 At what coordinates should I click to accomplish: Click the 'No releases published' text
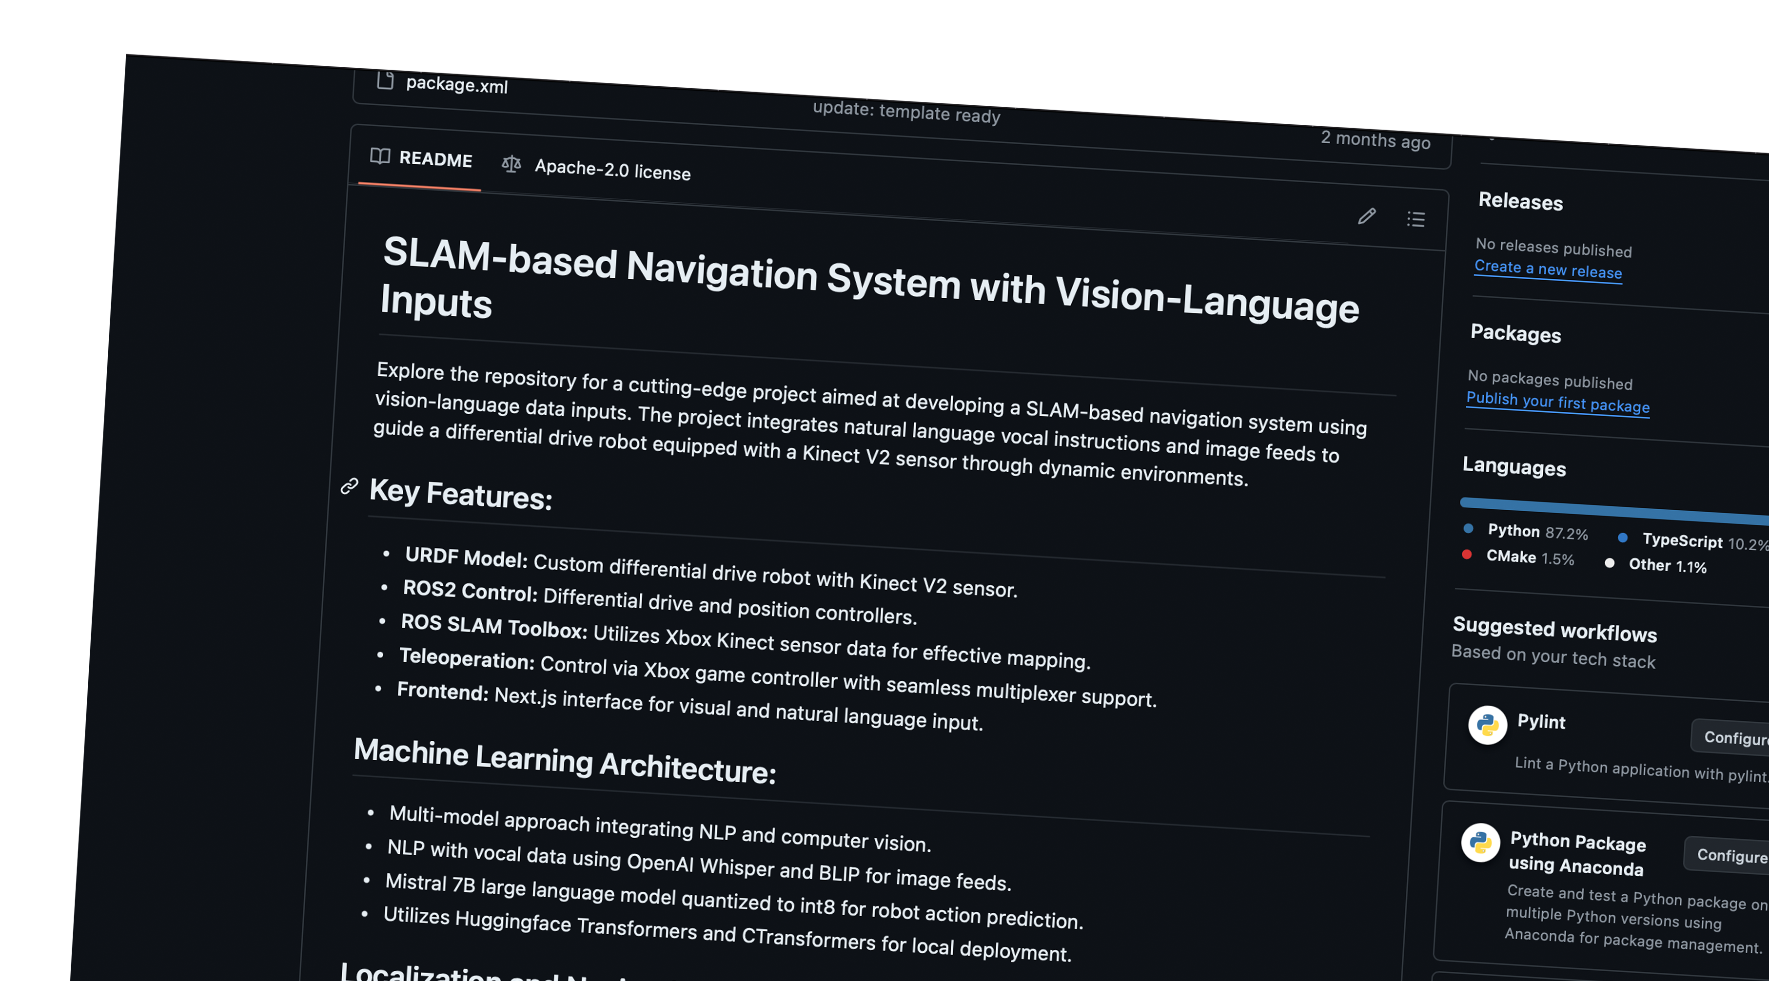pyautogui.click(x=1553, y=247)
